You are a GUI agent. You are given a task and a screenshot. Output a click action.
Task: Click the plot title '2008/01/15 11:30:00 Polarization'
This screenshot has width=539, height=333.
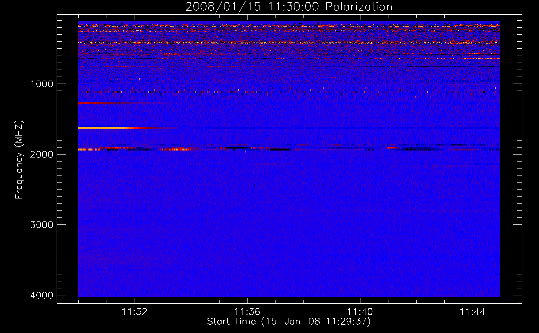pos(289,7)
